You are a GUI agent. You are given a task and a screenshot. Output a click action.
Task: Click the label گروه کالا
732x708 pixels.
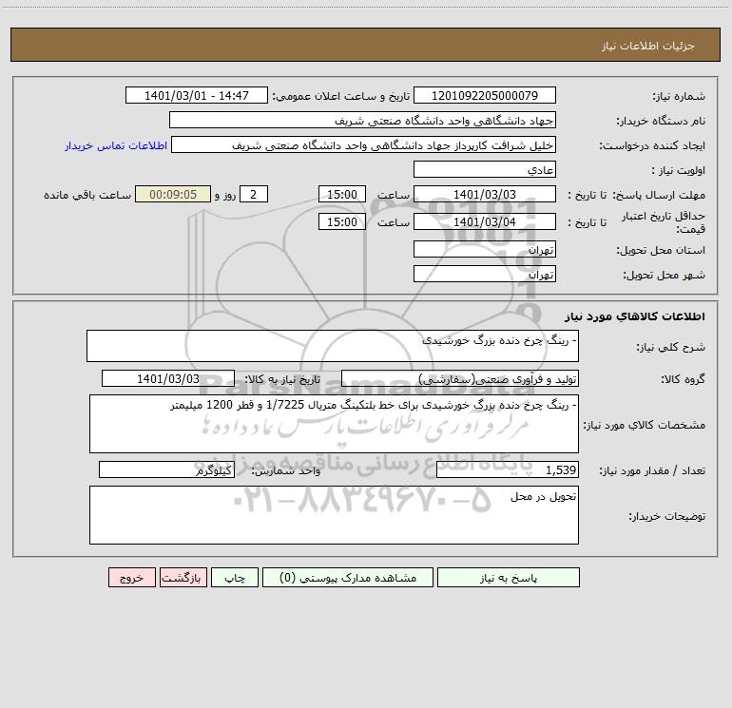coord(683,379)
